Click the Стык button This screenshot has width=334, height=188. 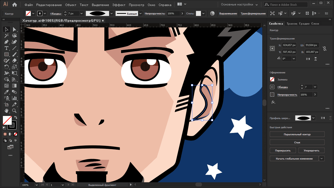coord(297,142)
